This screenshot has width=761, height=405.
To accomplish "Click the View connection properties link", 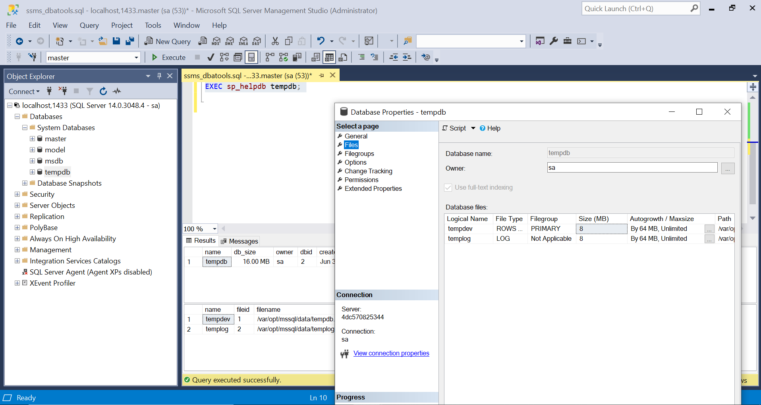I will point(391,353).
